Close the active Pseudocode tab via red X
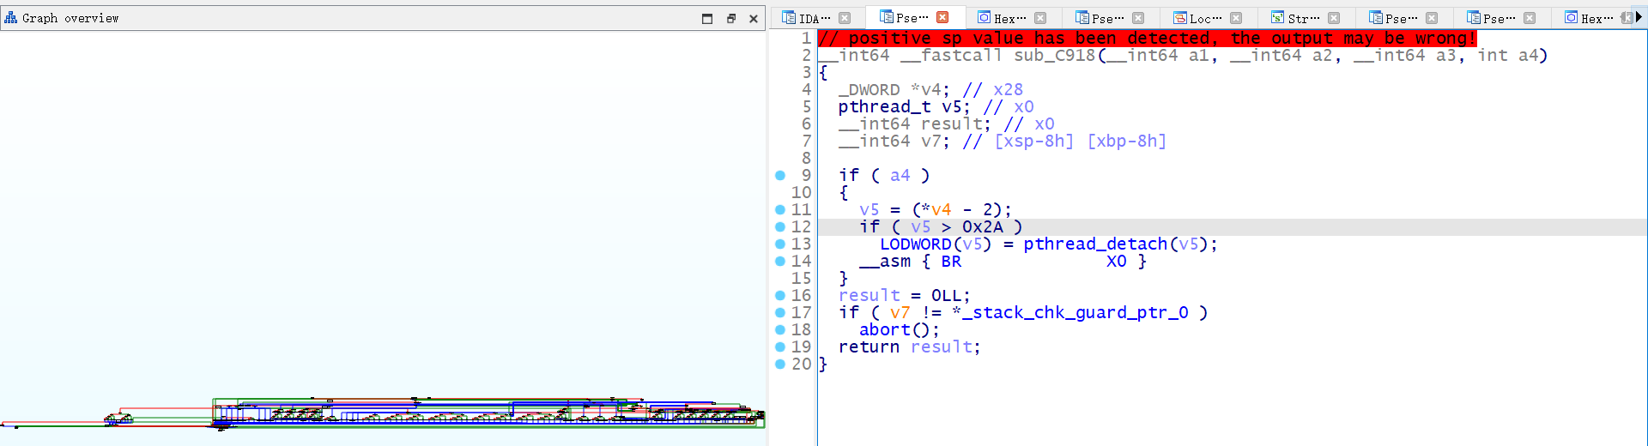The image size is (1648, 446). 942,18
